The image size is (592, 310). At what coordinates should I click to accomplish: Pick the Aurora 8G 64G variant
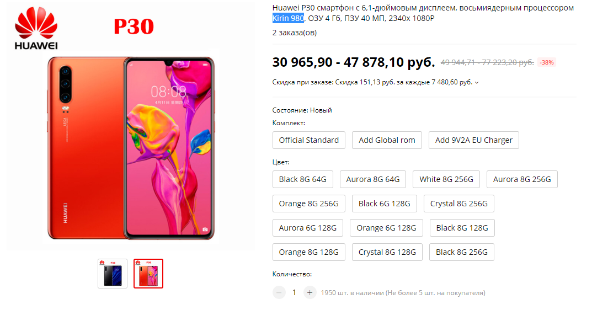pyautogui.click(x=373, y=179)
